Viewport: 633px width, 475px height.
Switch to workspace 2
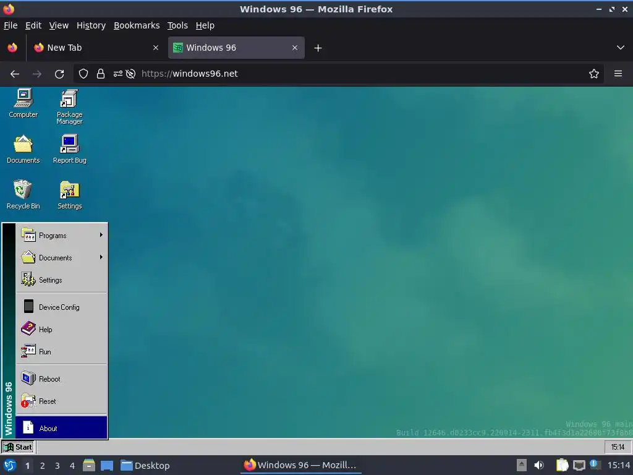pos(43,466)
